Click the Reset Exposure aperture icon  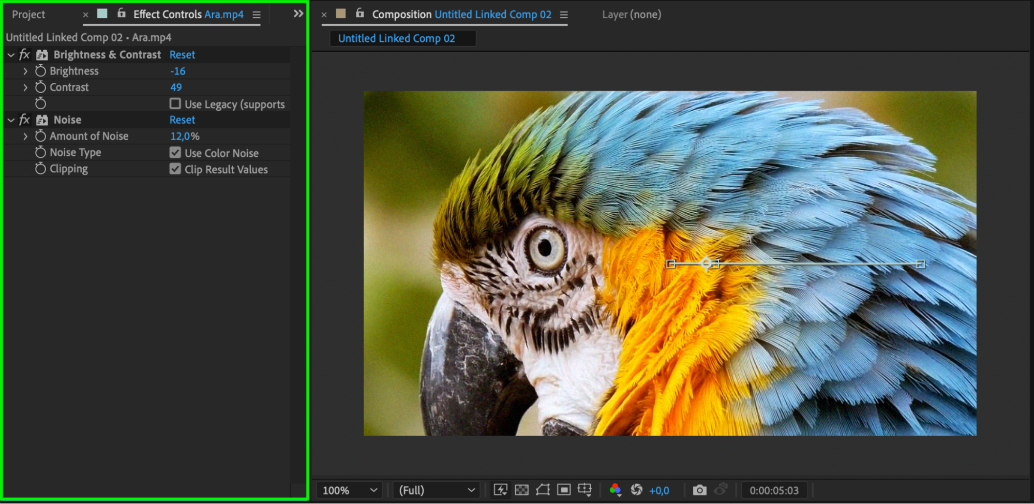click(637, 490)
